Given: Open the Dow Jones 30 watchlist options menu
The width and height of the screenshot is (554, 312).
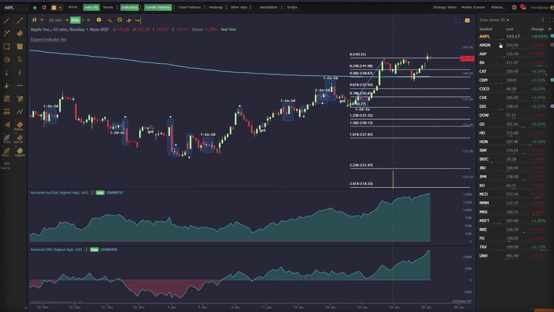Looking at the screenshot, I should pyautogui.click(x=543, y=20).
